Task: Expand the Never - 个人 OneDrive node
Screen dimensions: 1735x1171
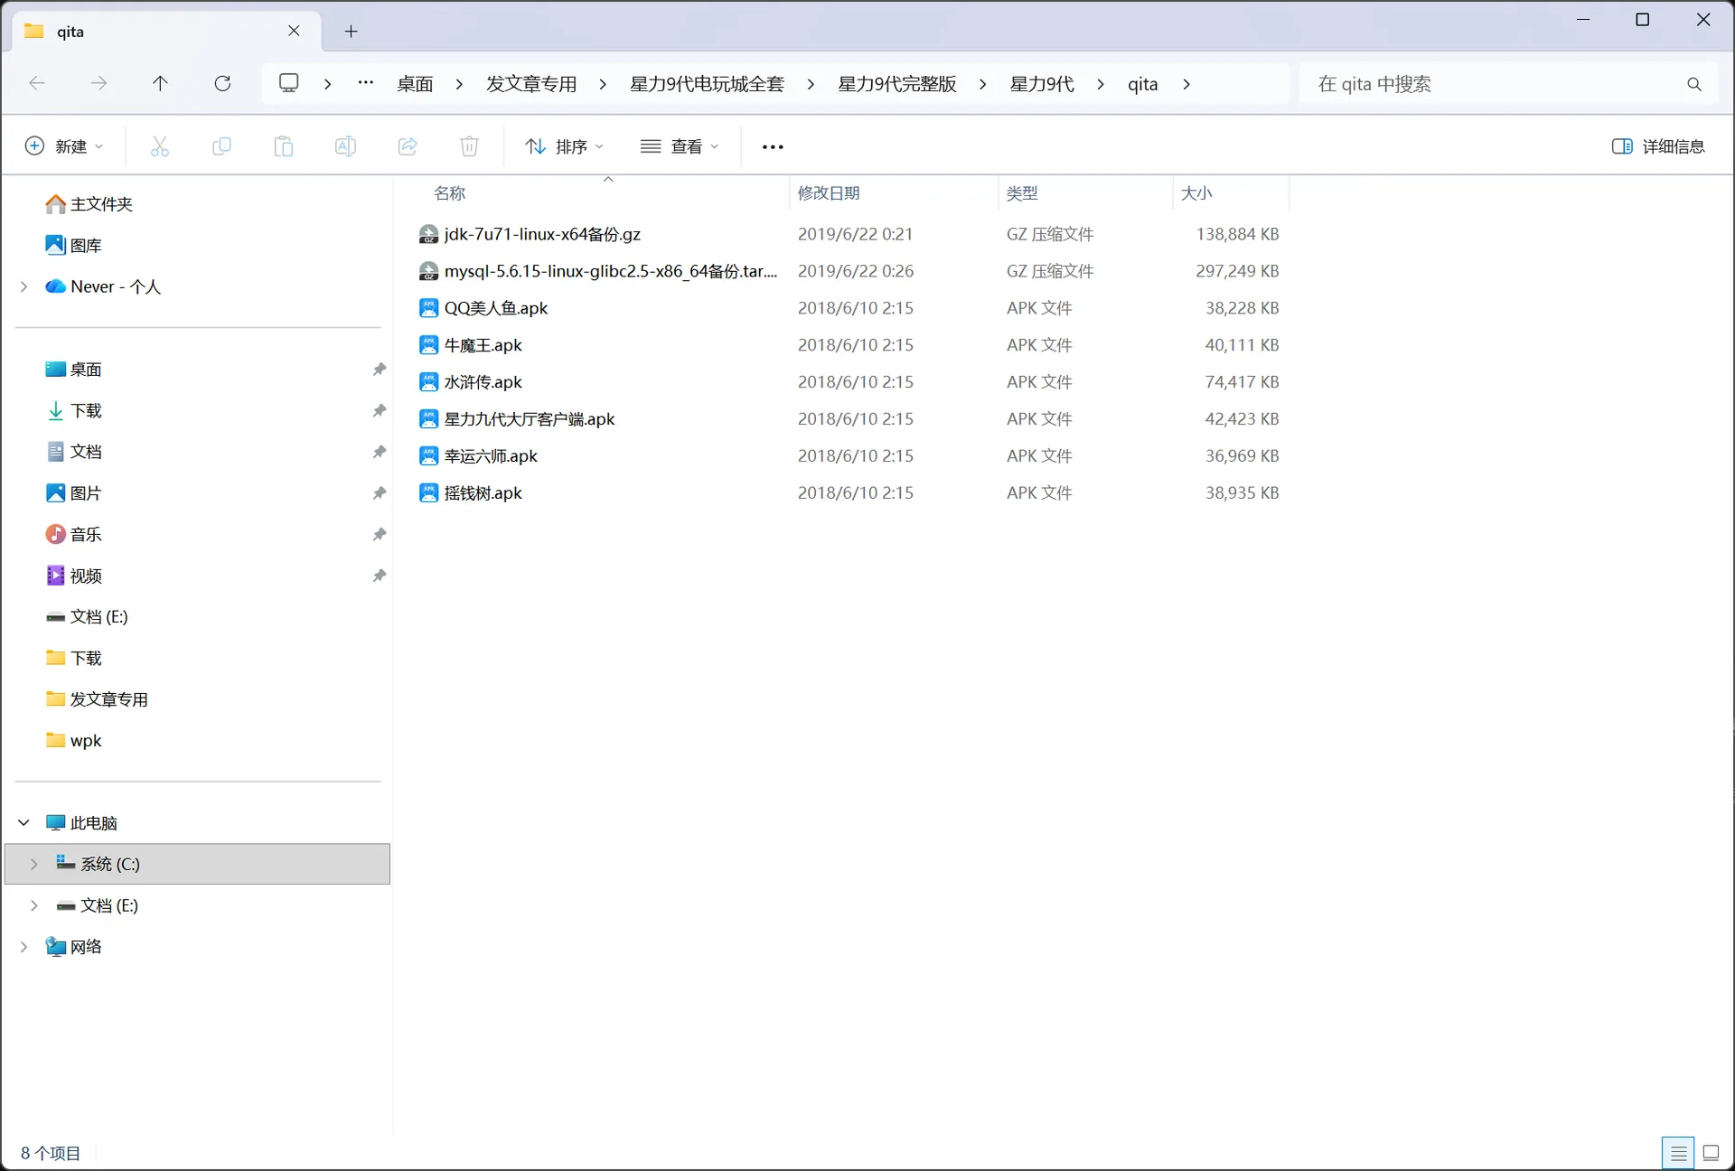Action: (23, 286)
